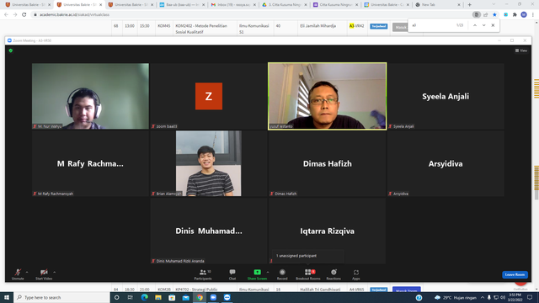Screen dimensions: 539x303
Task: Go to previous find result
Action: tap(475, 25)
